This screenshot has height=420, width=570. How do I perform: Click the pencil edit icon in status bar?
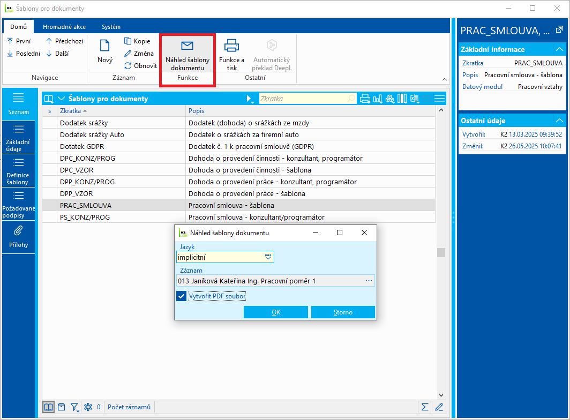coord(439,407)
